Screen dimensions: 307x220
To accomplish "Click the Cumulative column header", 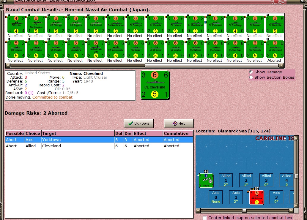I will 178,133.
